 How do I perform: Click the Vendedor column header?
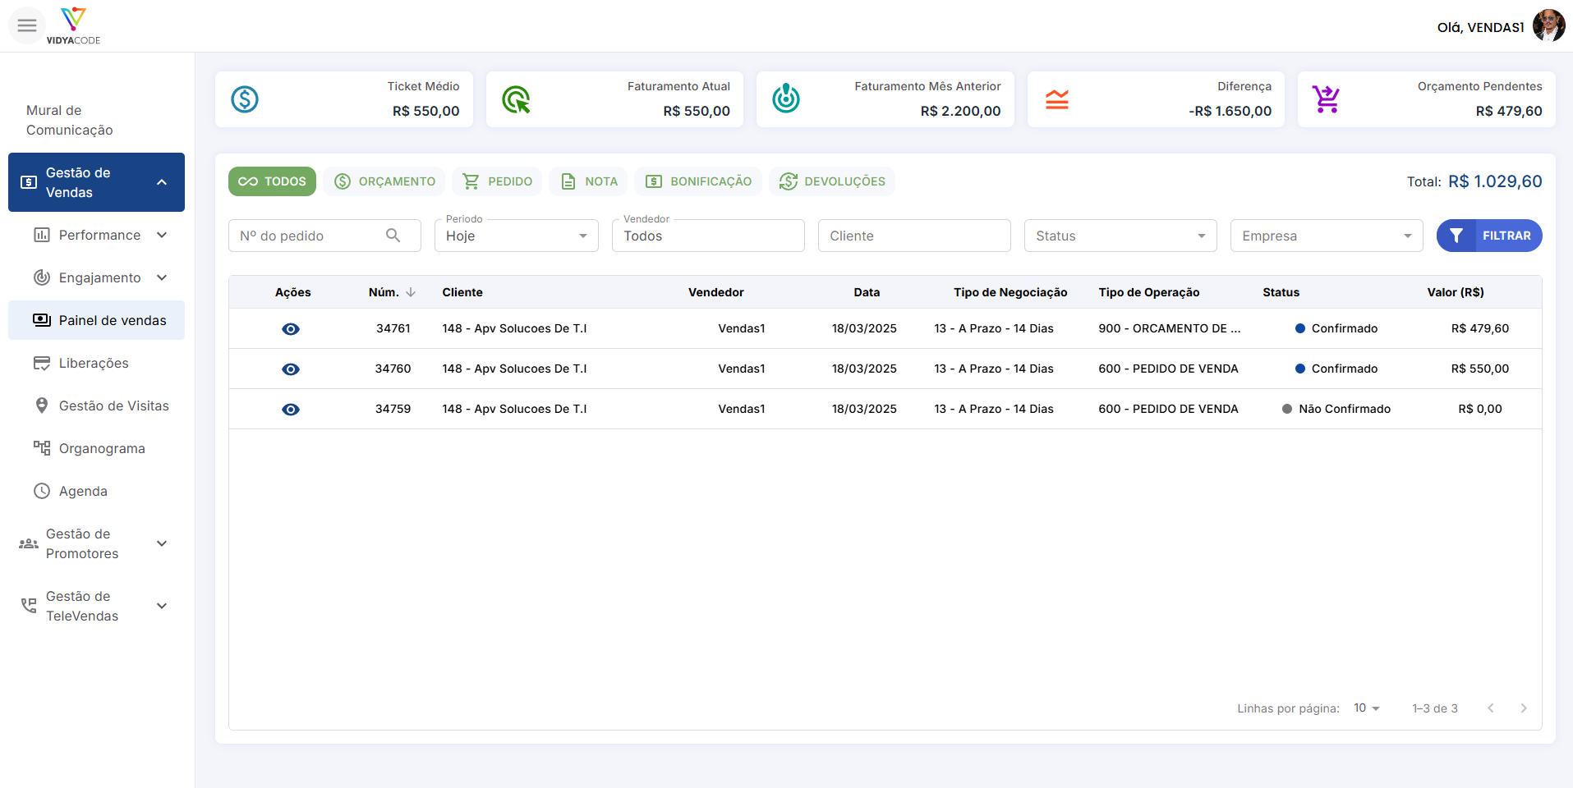716,292
